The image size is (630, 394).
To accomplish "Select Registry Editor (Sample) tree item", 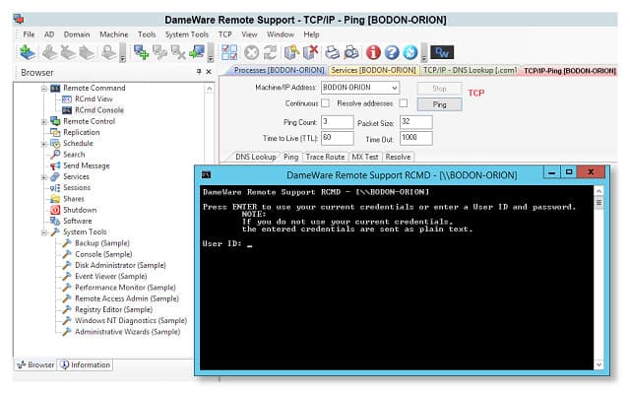I will tap(113, 309).
